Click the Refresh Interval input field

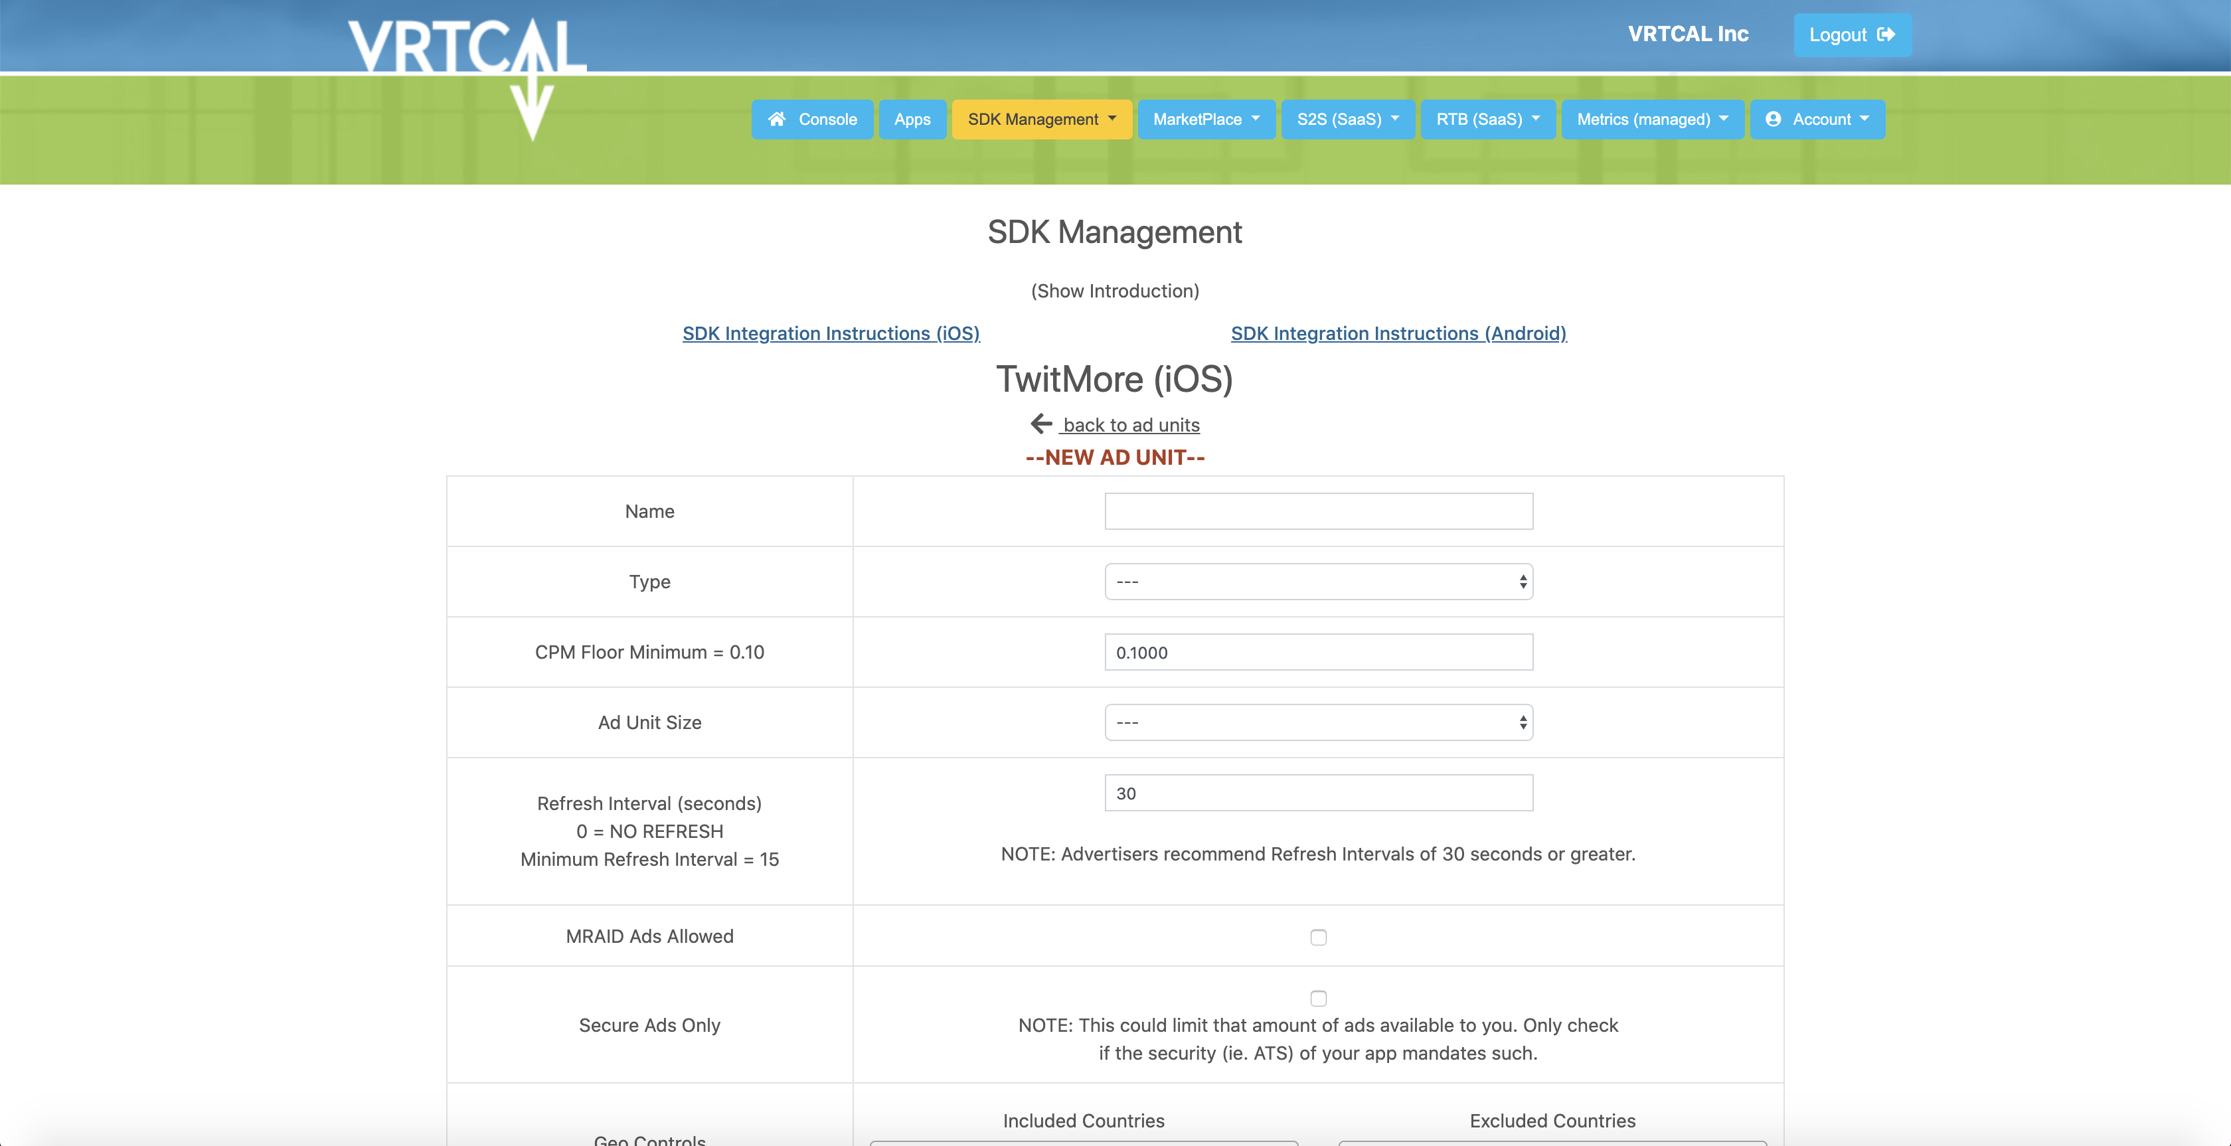point(1318,793)
